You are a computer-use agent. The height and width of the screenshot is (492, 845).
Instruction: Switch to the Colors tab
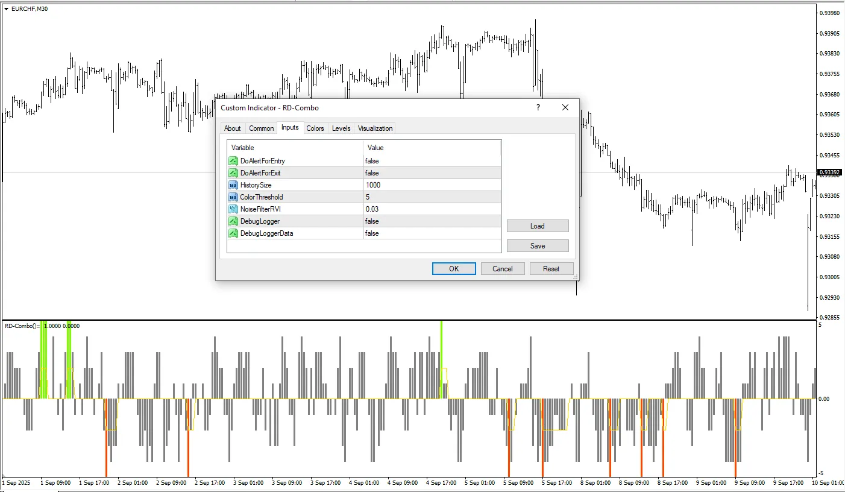pos(315,128)
